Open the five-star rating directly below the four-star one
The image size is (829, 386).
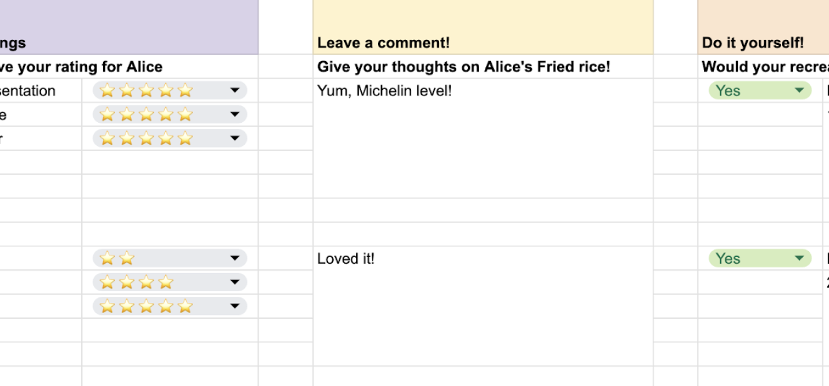pyautogui.click(x=234, y=306)
